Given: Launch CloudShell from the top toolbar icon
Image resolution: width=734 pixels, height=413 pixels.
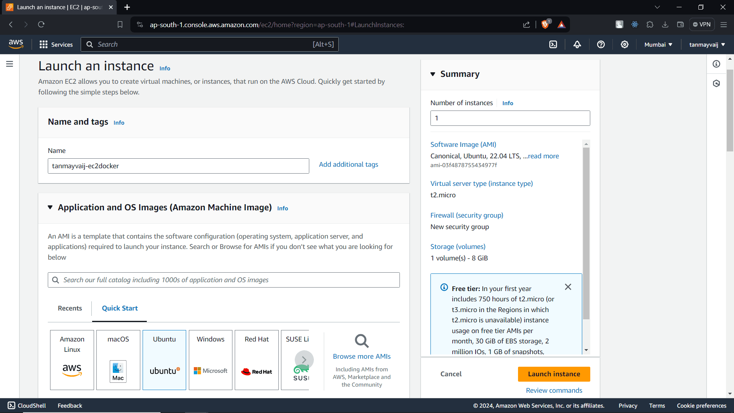Looking at the screenshot, I should tap(553, 44).
